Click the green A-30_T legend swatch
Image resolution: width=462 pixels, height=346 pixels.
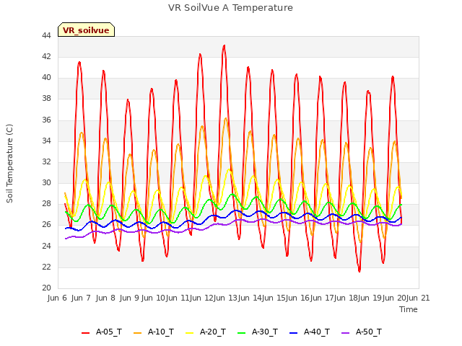pyautogui.click(x=241, y=333)
